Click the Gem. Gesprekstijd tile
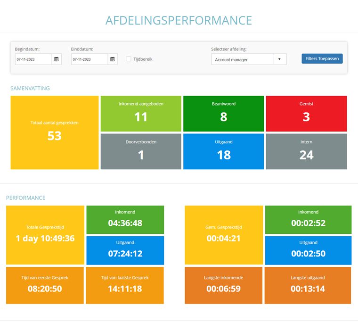358x330 pixels. coord(224,235)
